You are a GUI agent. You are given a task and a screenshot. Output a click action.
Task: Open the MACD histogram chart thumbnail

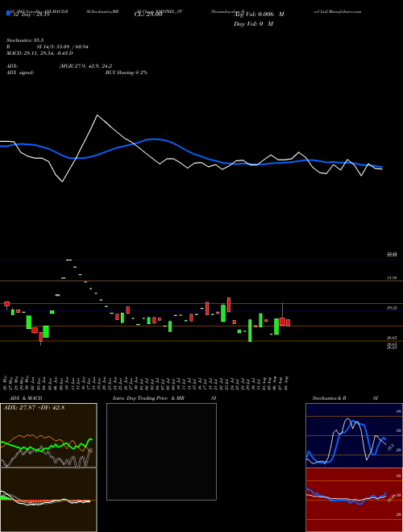coord(48,500)
